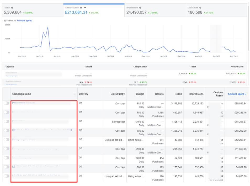Click the Cost per Result column header
Viewport: 250px width, 186px height.
point(218,94)
